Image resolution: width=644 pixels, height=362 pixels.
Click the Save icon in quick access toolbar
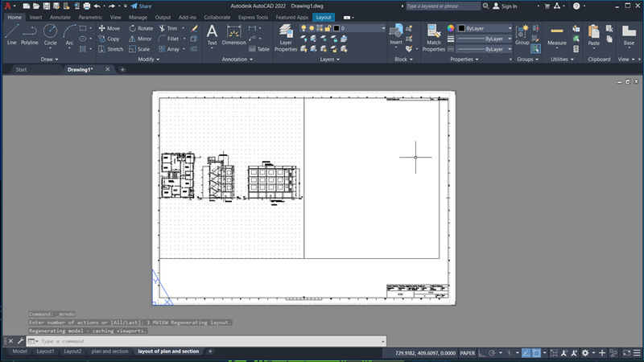[x=47, y=6]
